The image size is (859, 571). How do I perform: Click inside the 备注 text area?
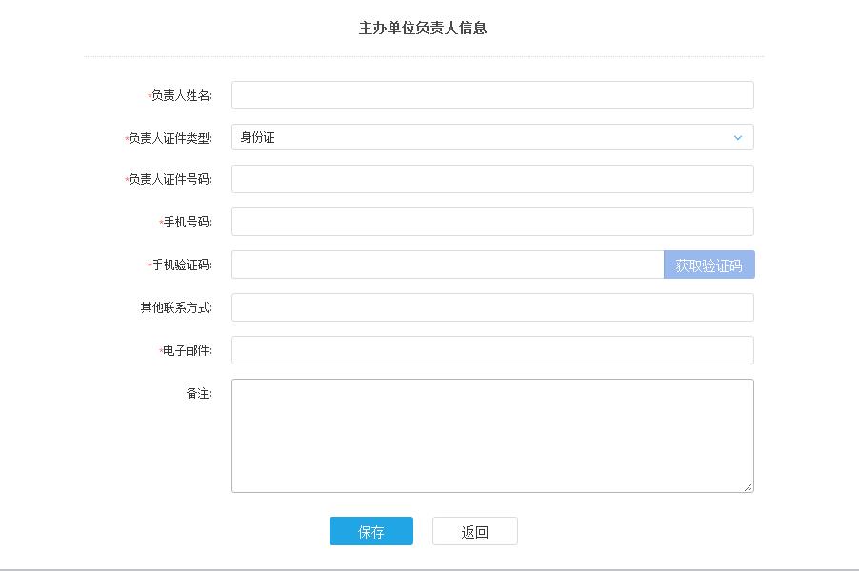(x=491, y=435)
